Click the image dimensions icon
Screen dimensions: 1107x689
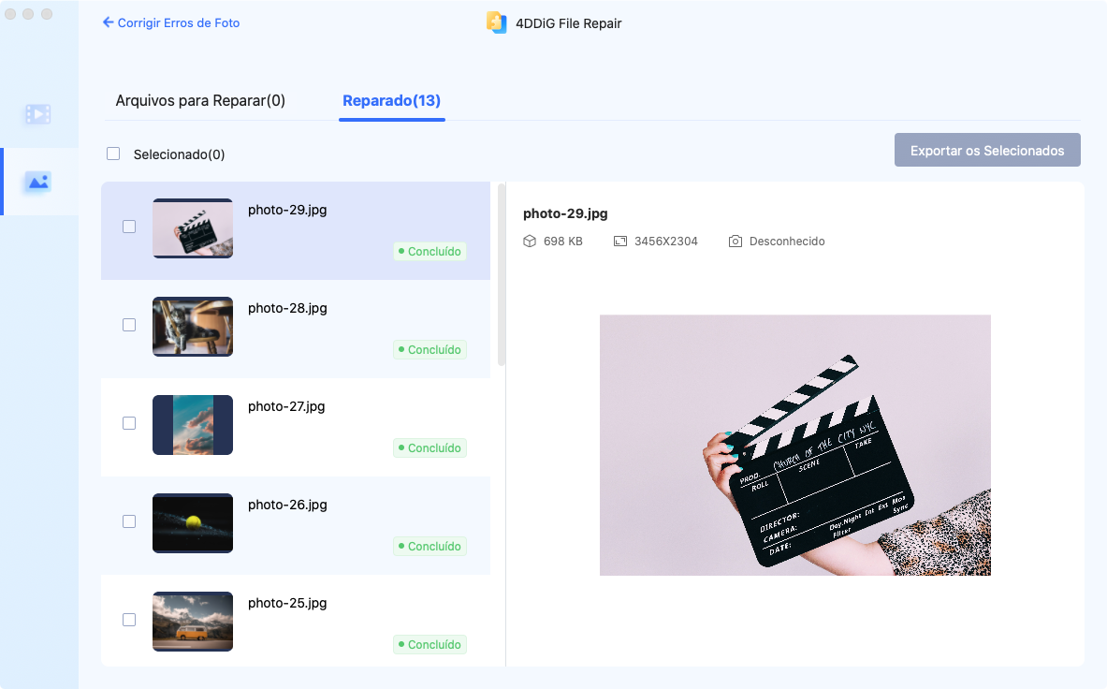[x=620, y=242]
